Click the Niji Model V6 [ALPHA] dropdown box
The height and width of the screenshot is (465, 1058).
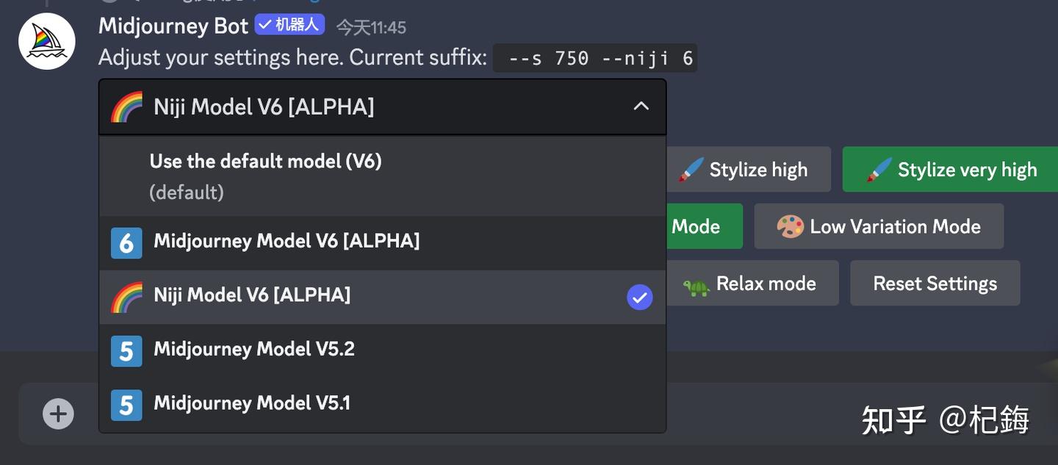(367, 107)
